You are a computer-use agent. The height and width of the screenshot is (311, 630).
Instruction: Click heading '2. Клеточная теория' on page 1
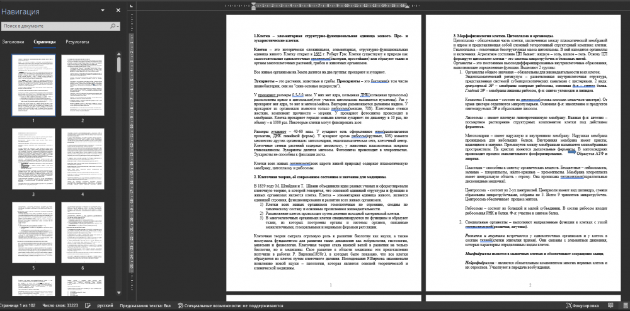[x=321, y=176]
